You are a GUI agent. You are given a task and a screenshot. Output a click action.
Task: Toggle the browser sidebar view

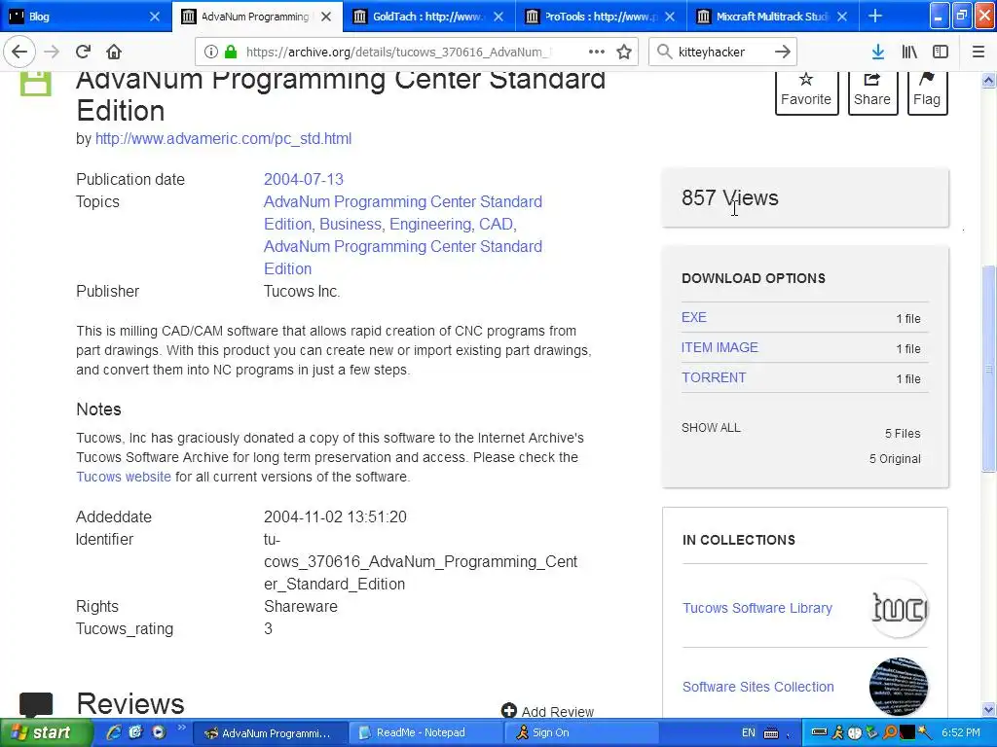pyautogui.click(x=941, y=53)
